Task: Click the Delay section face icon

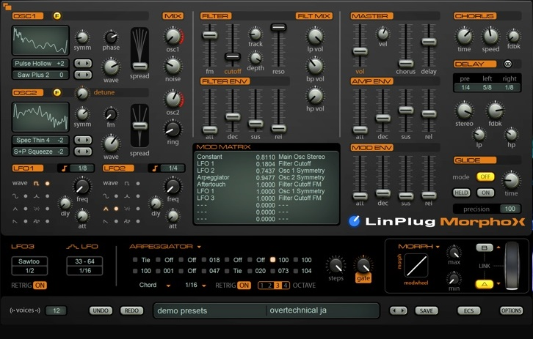Action: click(x=507, y=64)
